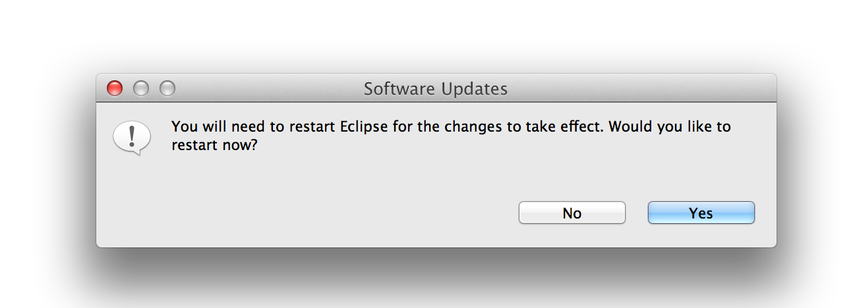Click the grey zoom window button
Image resolution: width=857 pixels, height=308 pixels.
pyautogui.click(x=167, y=88)
